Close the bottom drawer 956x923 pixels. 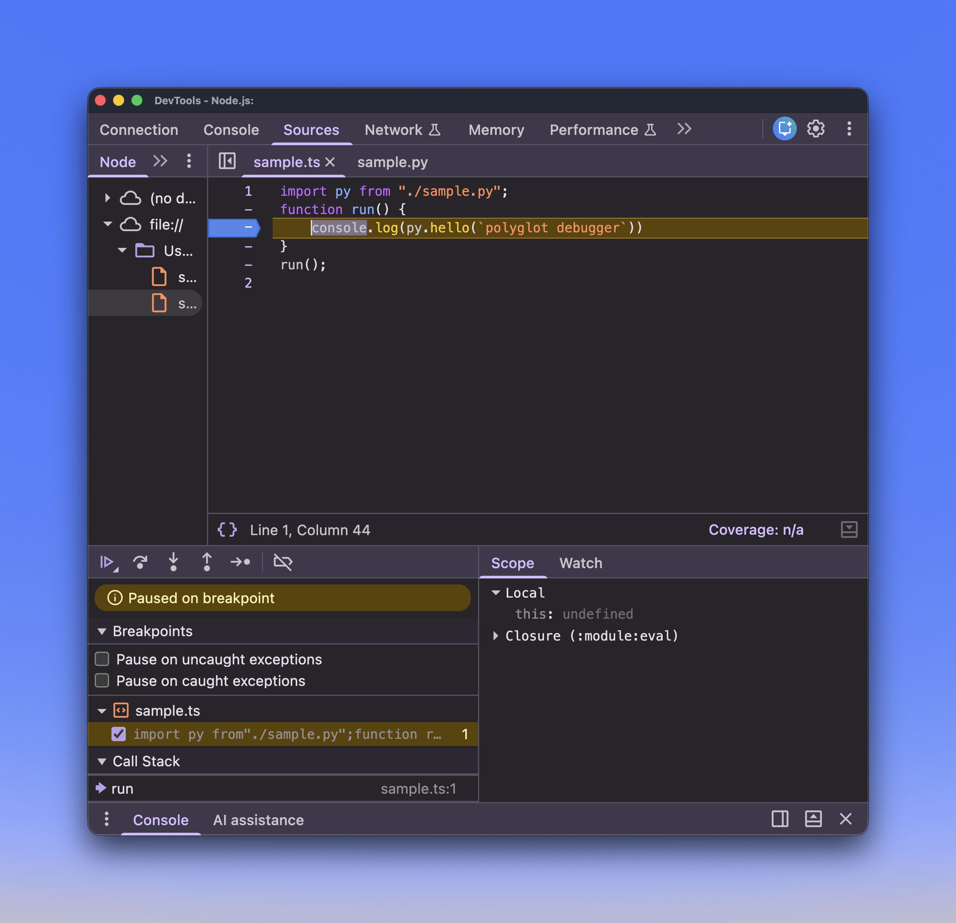pyautogui.click(x=846, y=819)
